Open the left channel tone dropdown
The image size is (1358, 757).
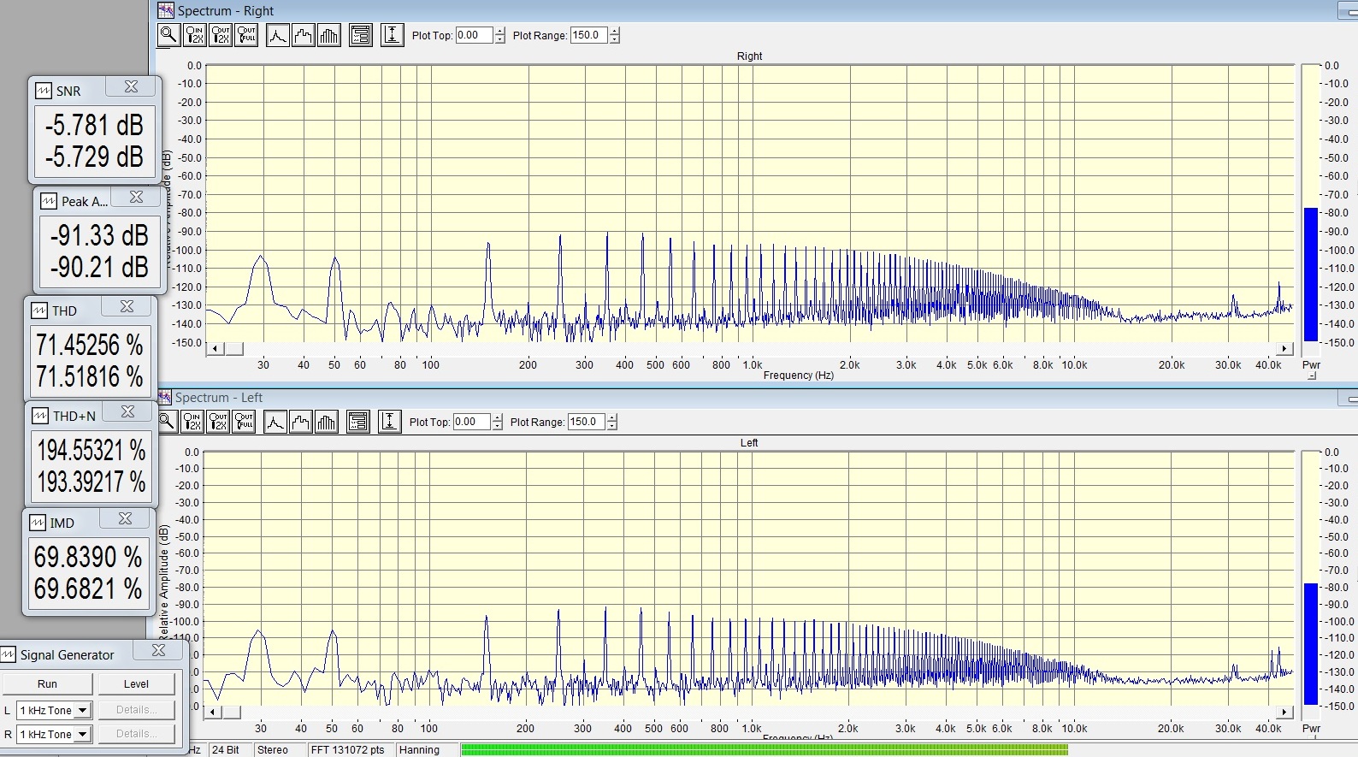pos(82,711)
